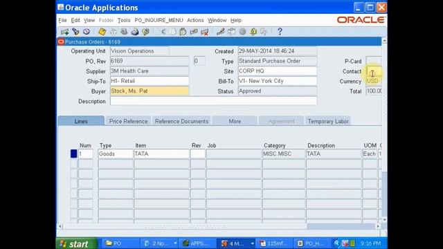This screenshot has width=443, height=249.
Task: Expand the 2 No... taskbar group arrow
Action: coord(175,243)
